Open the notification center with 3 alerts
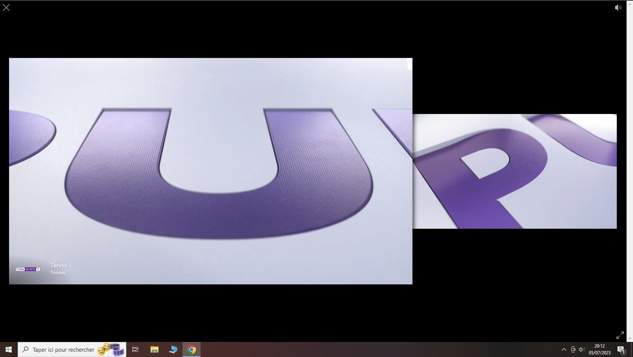This screenshot has width=633, height=357. pos(621,349)
